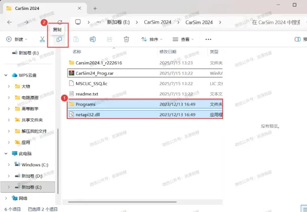Go back with the left arrow
The height and width of the screenshot is (212, 307).
(x=9, y=22)
